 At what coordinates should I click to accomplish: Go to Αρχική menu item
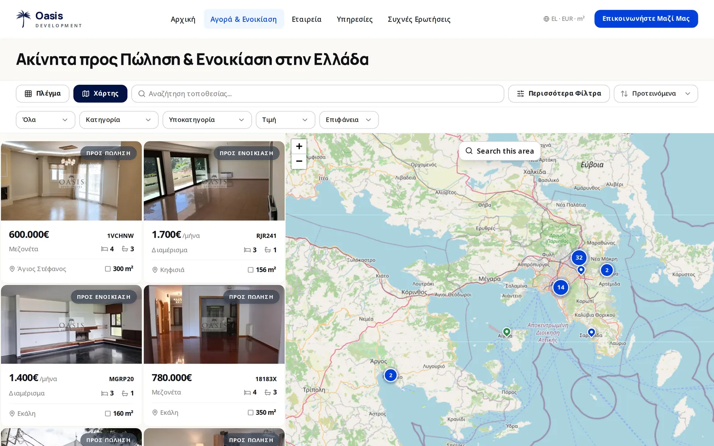(183, 19)
